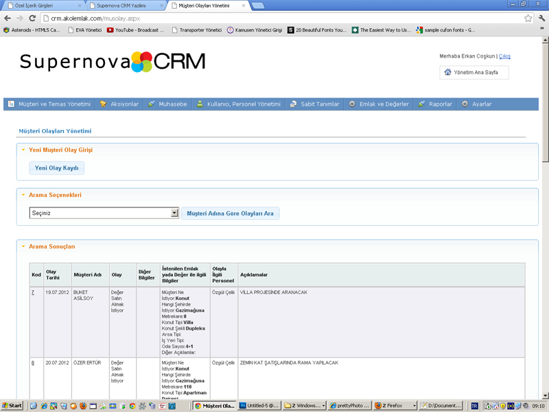Open record code 8 link

(33, 363)
